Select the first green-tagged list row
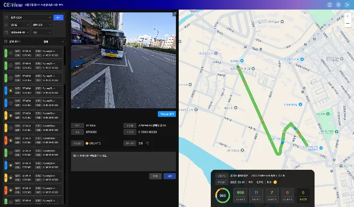This screenshot has width=354, height=207. [x=33, y=53]
